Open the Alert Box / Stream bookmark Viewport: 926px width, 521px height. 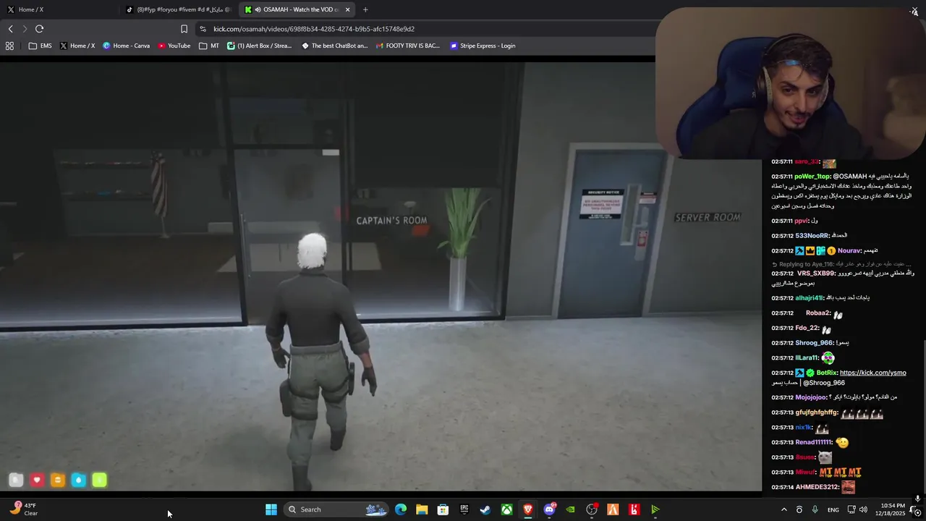(x=259, y=46)
